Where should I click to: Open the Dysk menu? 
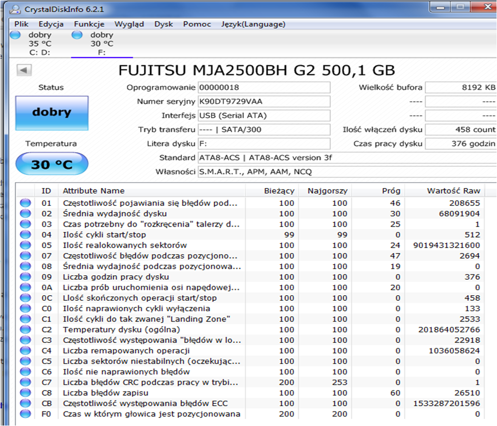click(164, 24)
